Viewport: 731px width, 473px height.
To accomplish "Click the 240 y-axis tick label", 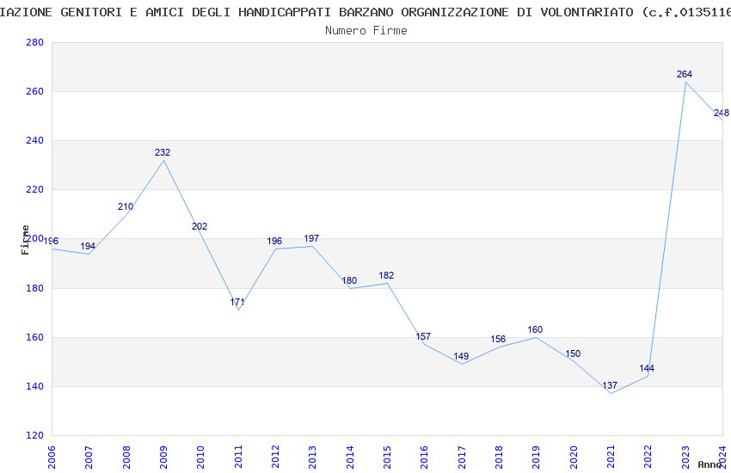I will pos(35,140).
